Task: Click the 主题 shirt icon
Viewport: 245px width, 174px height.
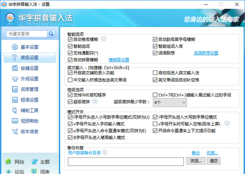Action: 34,161
